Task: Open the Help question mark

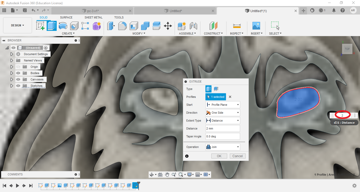Action: (x=343, y=10)
